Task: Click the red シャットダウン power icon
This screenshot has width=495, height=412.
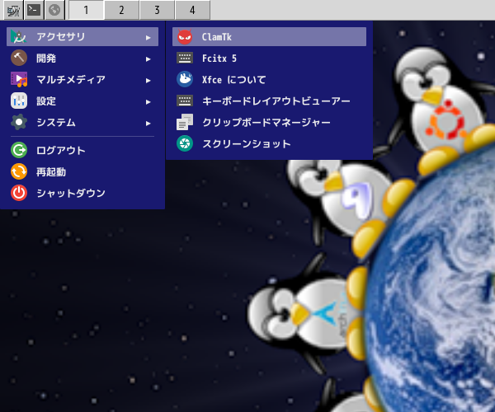Action: pos(19,193)
